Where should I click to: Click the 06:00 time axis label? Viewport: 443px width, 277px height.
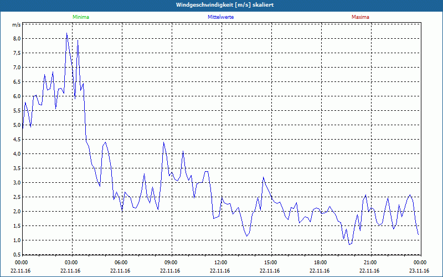pyautogui.click(x=121, y=263)
